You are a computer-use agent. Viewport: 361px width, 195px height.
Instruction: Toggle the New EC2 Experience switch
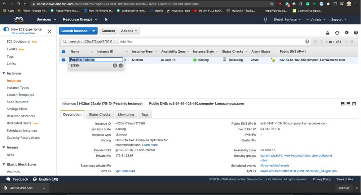click(x=6, y=29)
